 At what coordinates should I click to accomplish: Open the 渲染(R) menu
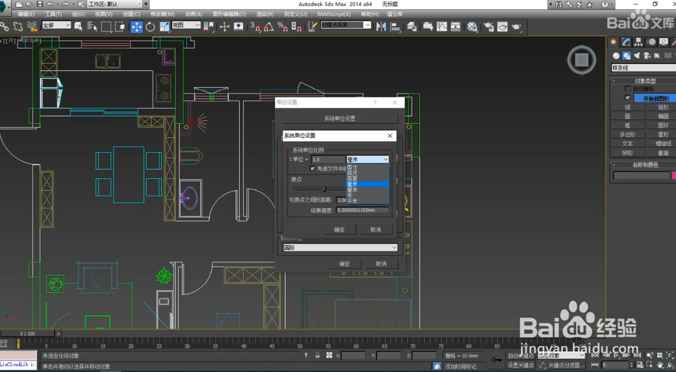(265, 14)
